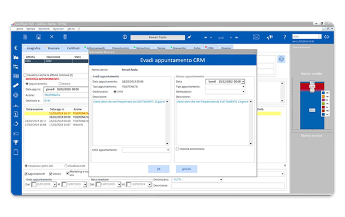
Task: Open the Strumenti menu
Action: coord(44,29)
